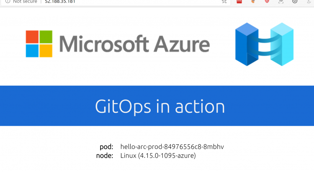This screenshot has width=314, height=172.
Task: Open the gray circular extension icon
Action: click(x=281, y=1)
